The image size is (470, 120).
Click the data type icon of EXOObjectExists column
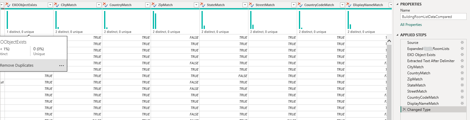(x=8, y=5)
